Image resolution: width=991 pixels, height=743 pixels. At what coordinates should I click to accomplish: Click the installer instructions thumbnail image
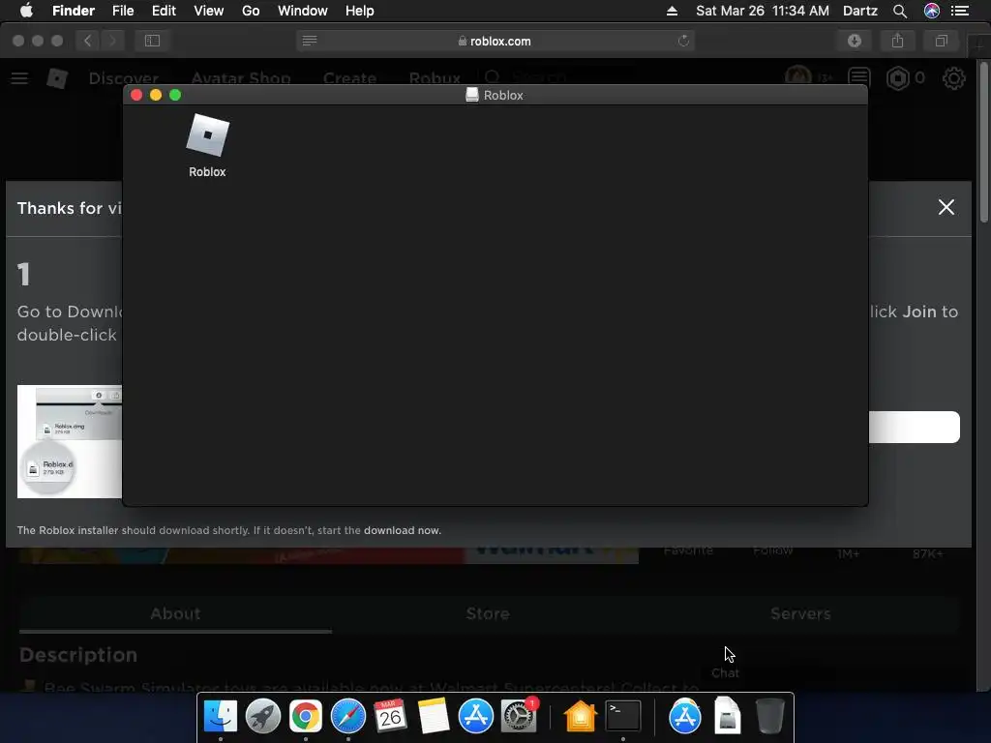[70, 441]
